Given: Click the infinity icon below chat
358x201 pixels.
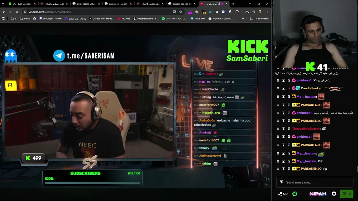Looking at the screenshot, I should click(x=285, y=194).
